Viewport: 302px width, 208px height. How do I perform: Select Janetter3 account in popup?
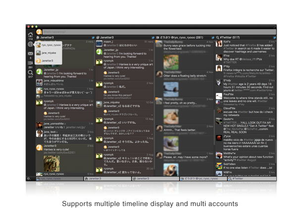coord(49,60)
